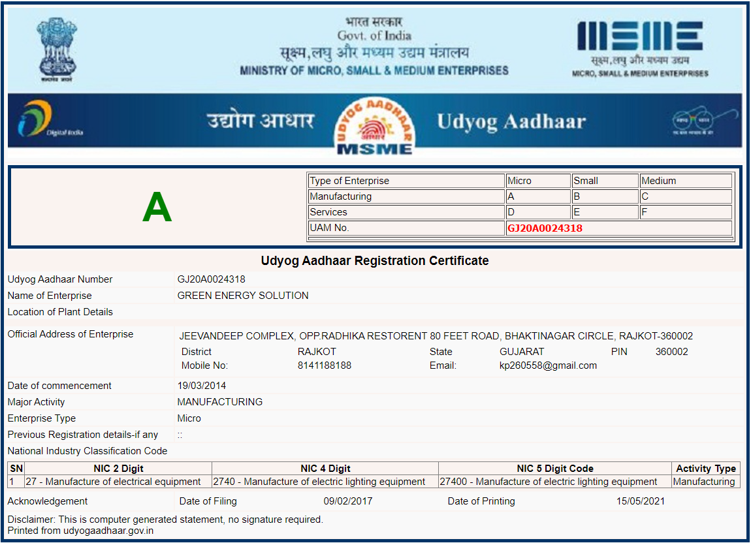This screenshot has width=751, height=543.
Task: Click the Printed from udyogaadhaar.gov.in text
Action: click(x=80, y=531)
